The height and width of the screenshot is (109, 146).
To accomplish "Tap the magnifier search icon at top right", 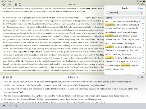I will pos(139,4).
